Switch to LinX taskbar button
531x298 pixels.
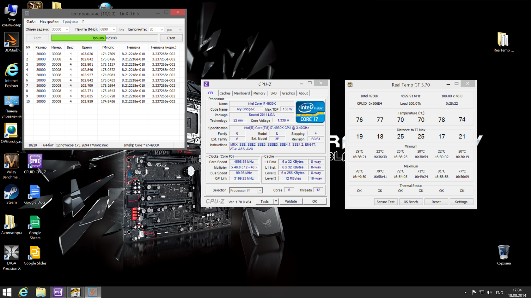[93, 292]
